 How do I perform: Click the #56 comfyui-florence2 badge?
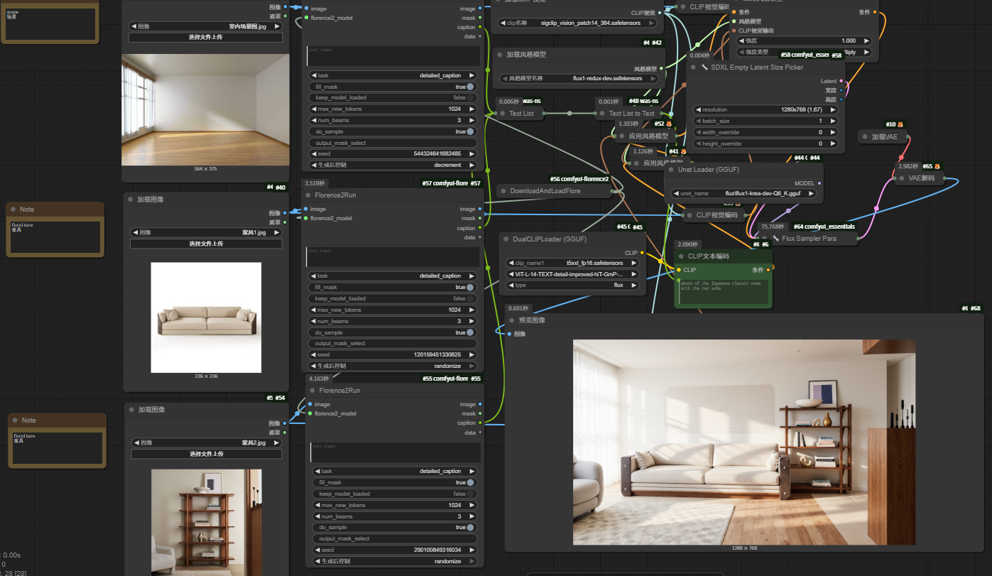(x=579, y=179)
